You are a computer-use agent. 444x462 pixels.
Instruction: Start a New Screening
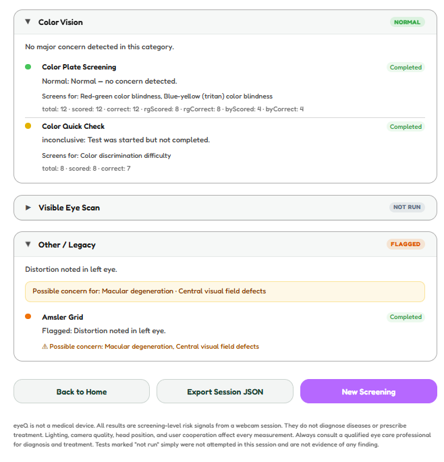[368, 391]
